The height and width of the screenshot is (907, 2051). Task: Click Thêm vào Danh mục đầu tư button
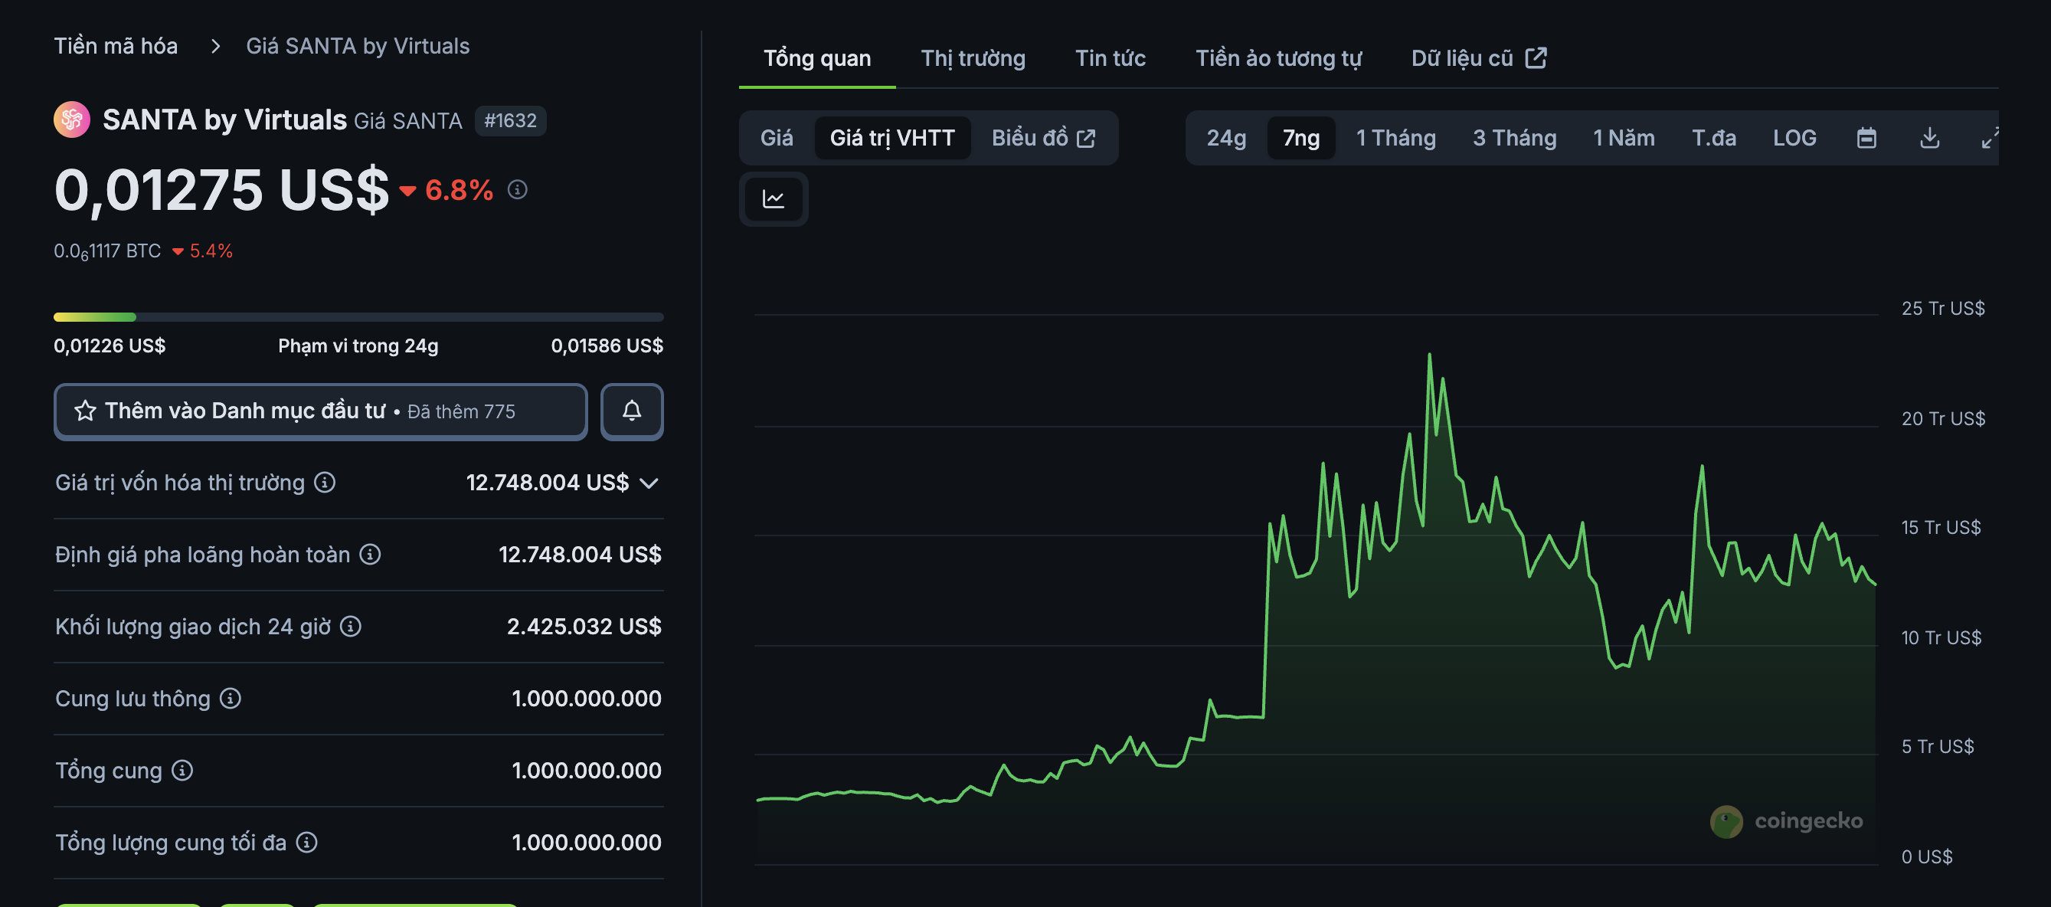pos(320,411)
